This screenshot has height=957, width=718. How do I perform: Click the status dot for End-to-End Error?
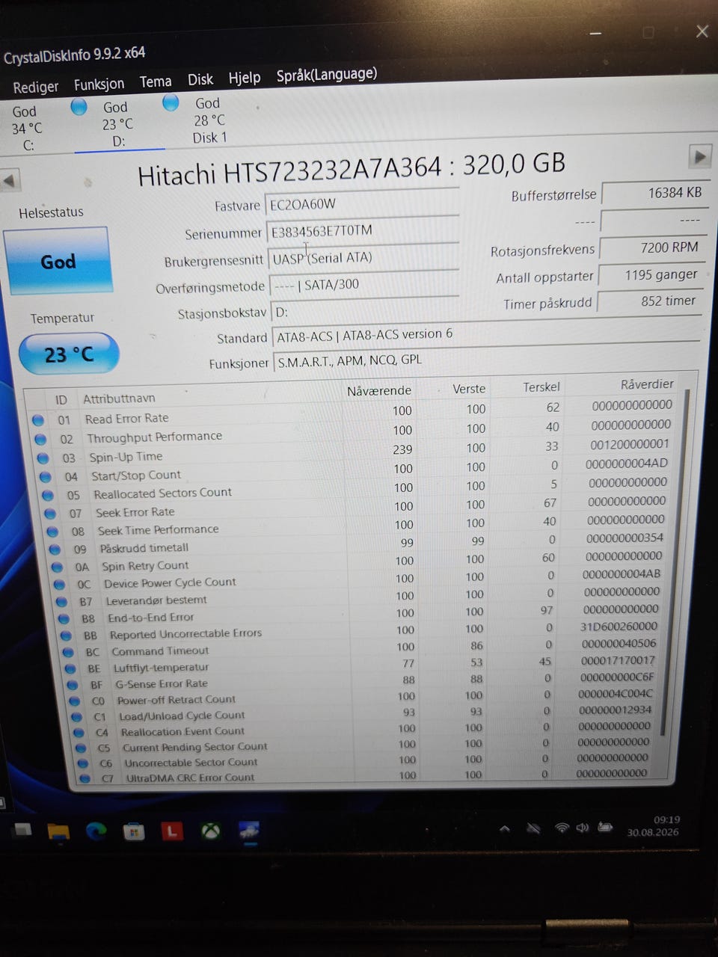pos(64,619)
